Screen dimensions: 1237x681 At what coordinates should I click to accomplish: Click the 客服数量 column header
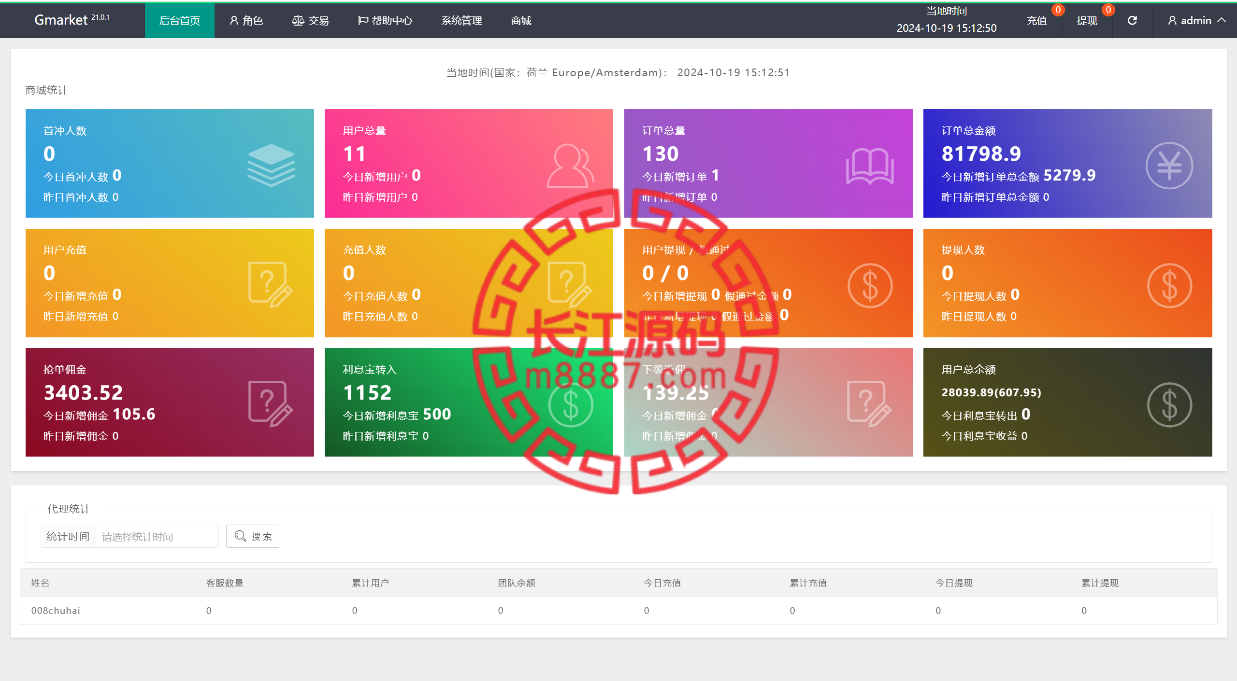point(225,583)
